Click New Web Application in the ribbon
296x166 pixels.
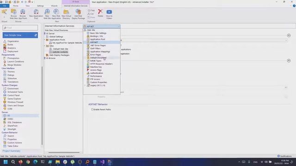56,14
